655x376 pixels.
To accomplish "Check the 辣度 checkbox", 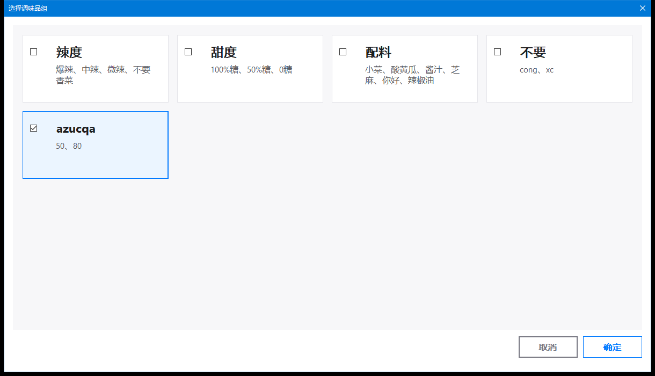I will [x=33, y=52].
